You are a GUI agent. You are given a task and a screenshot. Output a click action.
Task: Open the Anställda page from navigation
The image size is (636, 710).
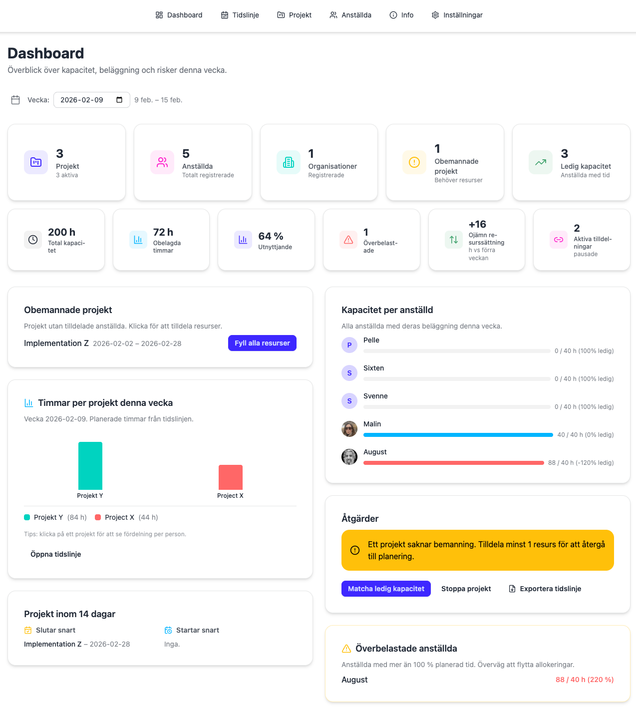(350, 15)
